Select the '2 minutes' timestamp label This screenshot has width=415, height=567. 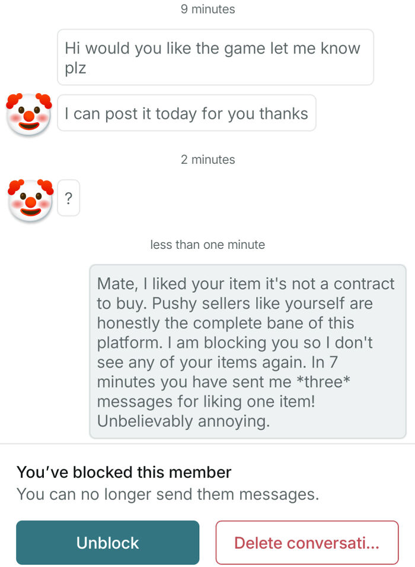click(207, 159)
